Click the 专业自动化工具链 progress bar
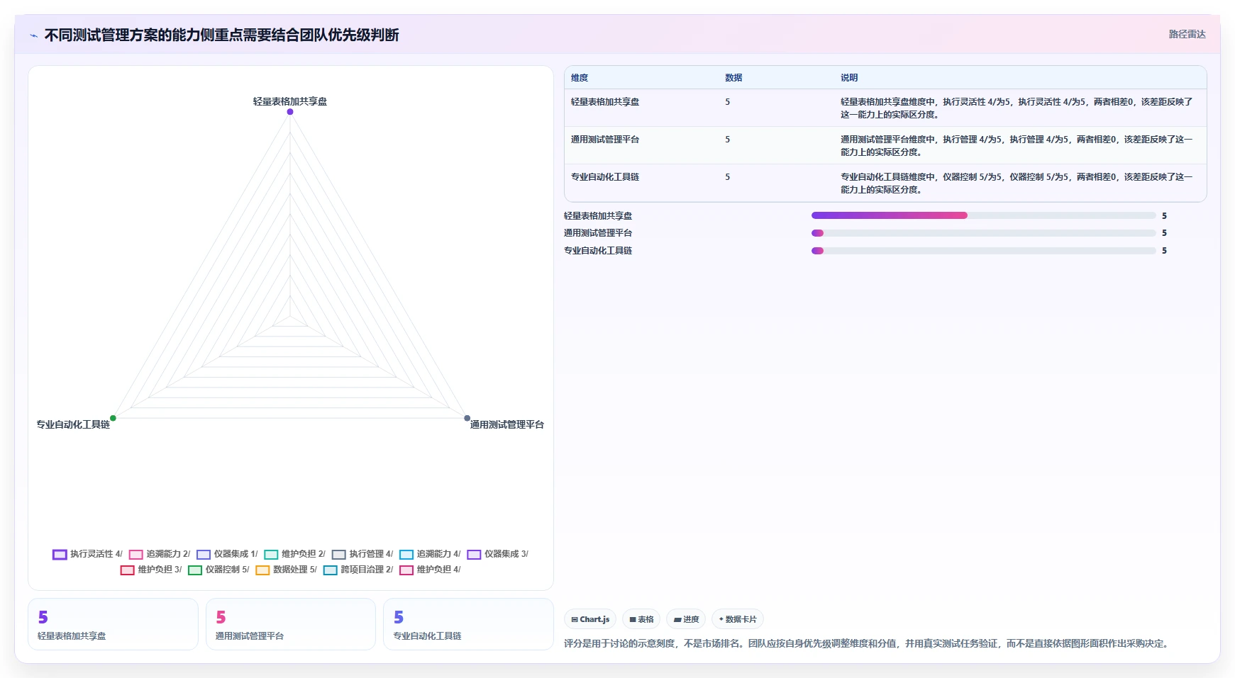Image resolution: width=1235 pixels, height=678 pixels. coord(984,251)
